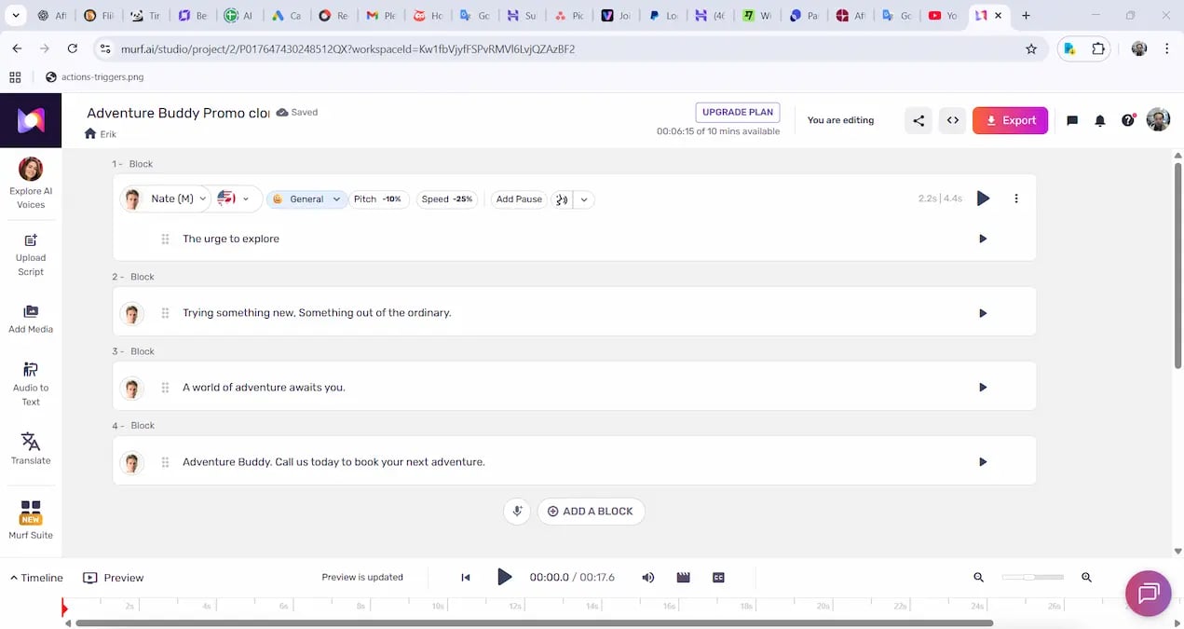The image size is (1184, 629).
Task: Switch to the Preview tab
Action: point(114,578)
